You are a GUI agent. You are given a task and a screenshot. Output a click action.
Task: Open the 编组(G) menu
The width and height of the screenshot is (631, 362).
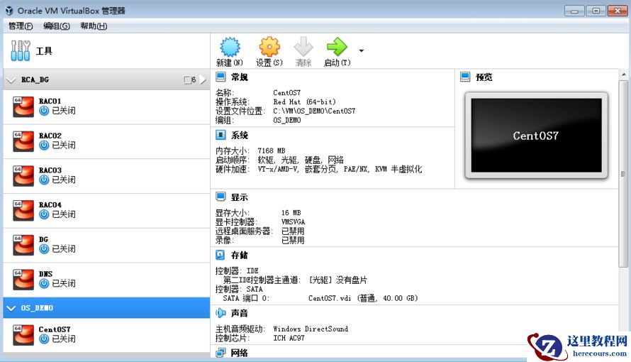point(56,26)
